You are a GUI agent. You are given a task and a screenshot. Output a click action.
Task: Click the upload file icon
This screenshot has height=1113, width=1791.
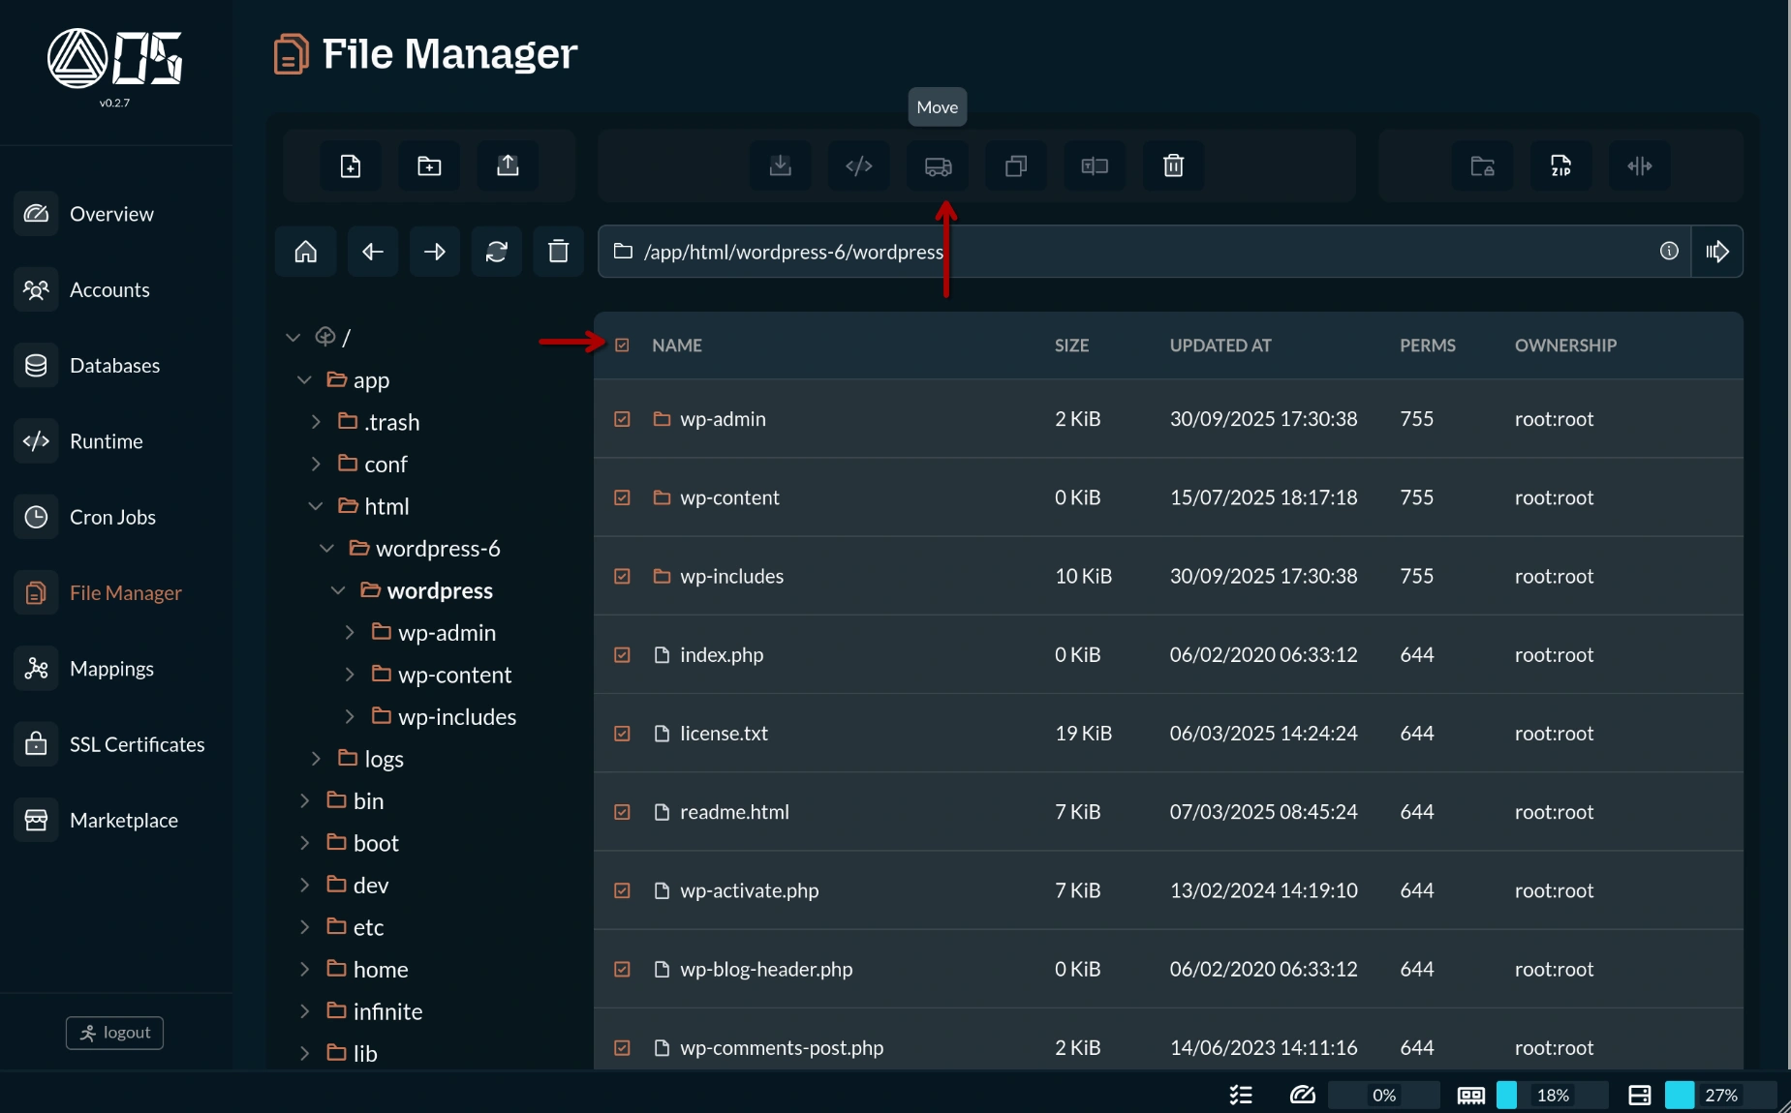point(508,166)
